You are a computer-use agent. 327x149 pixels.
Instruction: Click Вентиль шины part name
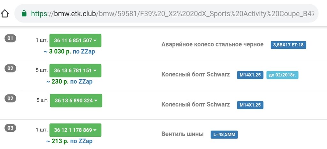click(x=182, y=134)
